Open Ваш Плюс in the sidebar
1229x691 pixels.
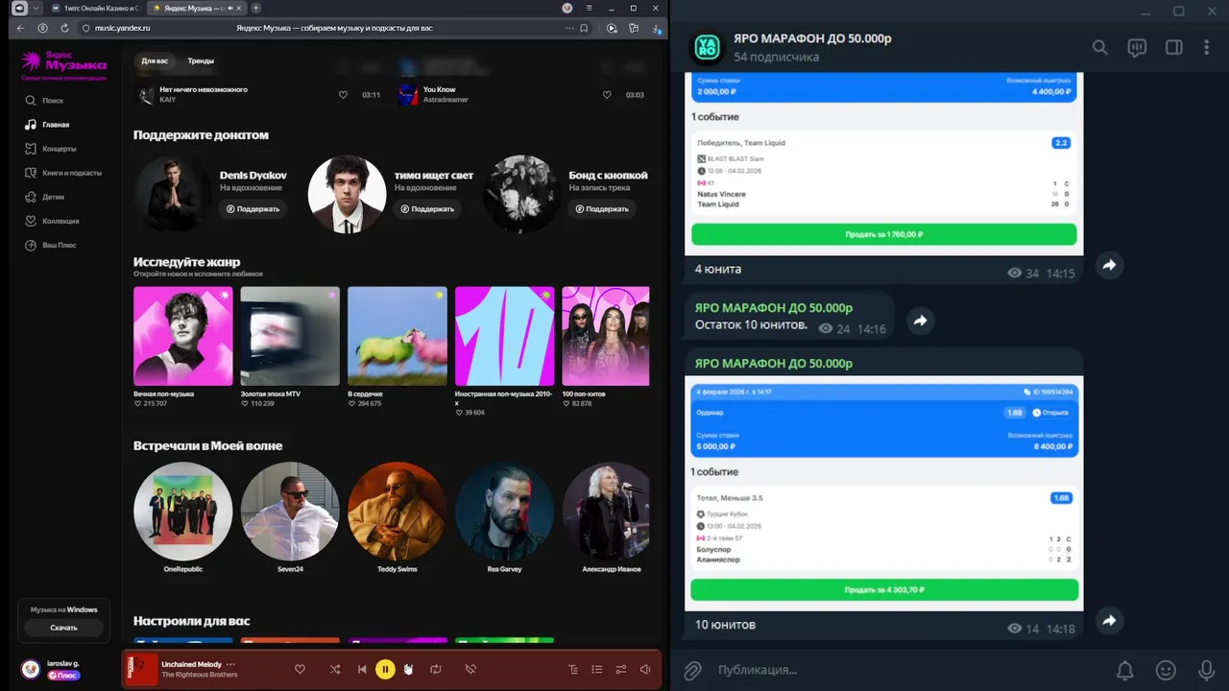pos(59,245)
